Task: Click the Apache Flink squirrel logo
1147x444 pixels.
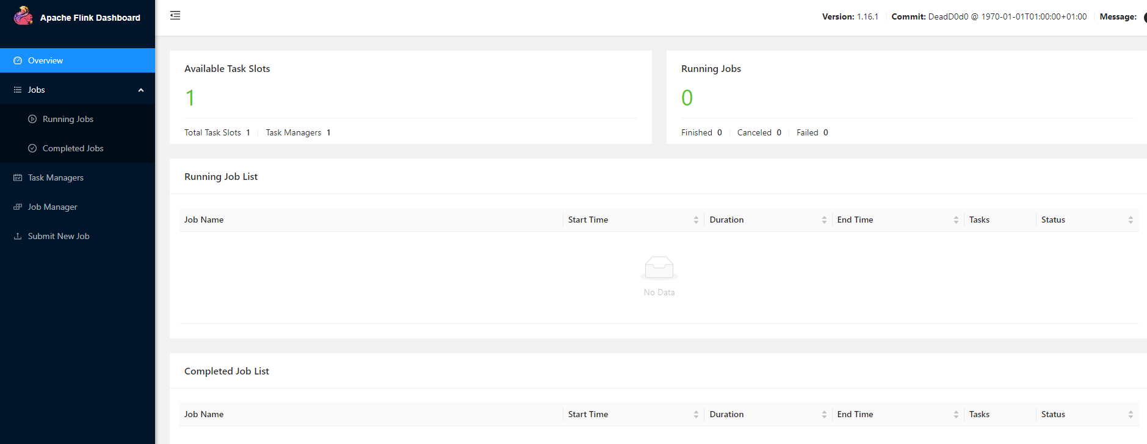Action: click(23, 16)
